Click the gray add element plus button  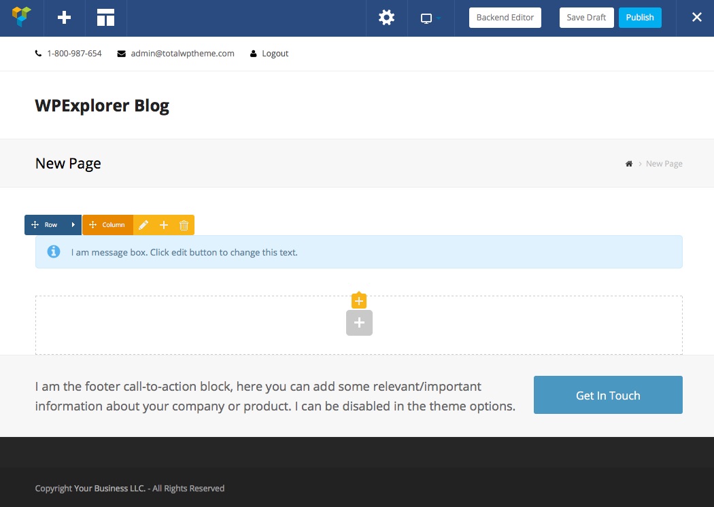pyautogui.click(x=359, y=323)
